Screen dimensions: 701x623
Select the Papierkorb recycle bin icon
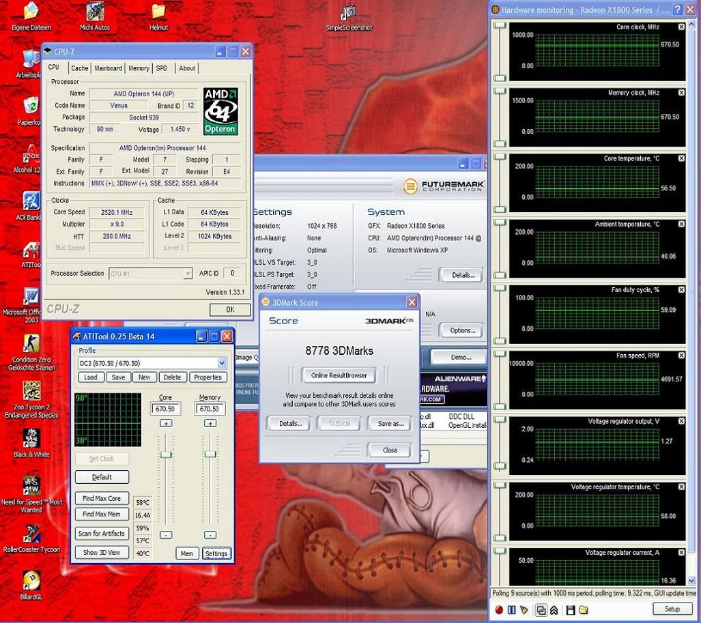pos(31,111)
